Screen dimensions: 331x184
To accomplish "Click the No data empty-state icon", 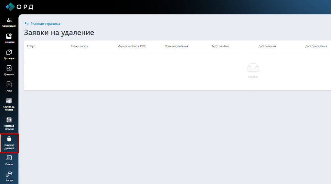I will coord(253,68).
